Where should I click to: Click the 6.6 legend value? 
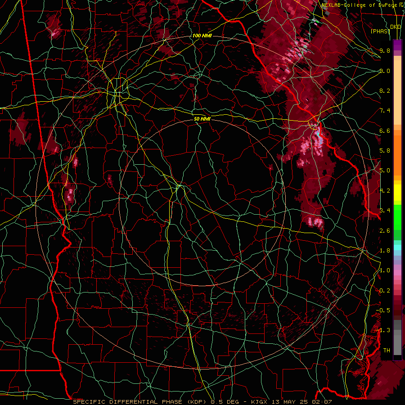(x=385, y=130)
